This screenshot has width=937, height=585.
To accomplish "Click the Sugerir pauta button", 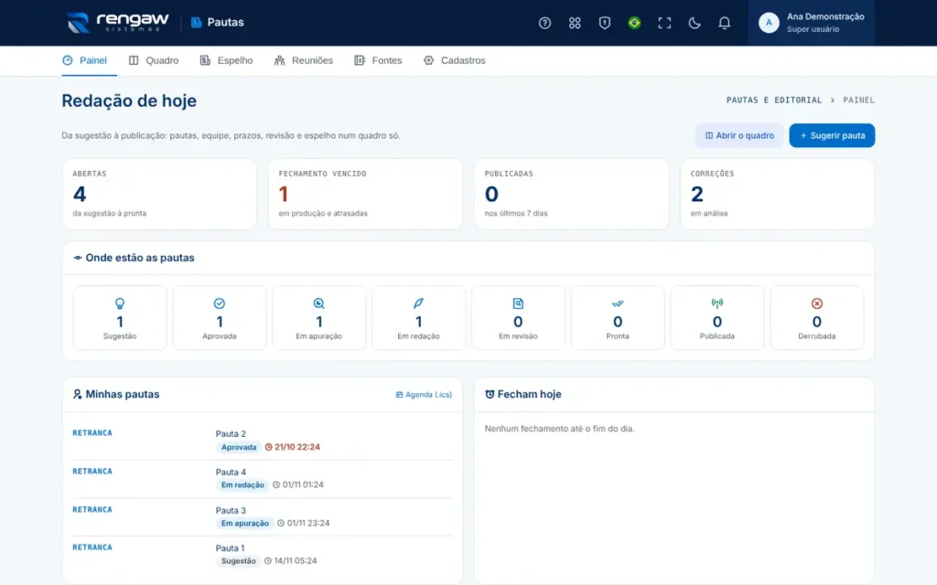I will click(x=832, y=135).
